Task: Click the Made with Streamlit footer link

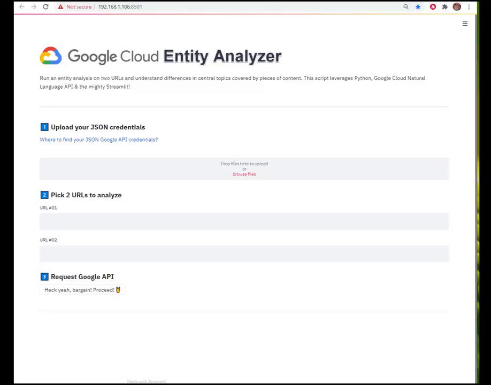Action: [x=147, y=381]
